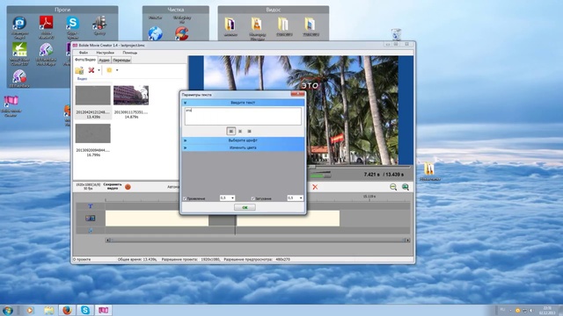Open the Recycle Bin on desktop
This screenshot has width=563, height=316.
396,34
